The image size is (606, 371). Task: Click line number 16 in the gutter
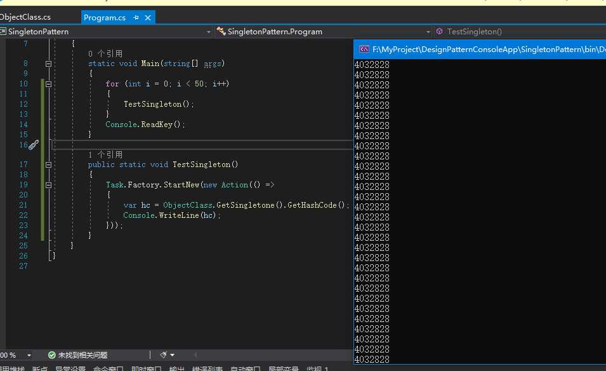coord(23,145)
